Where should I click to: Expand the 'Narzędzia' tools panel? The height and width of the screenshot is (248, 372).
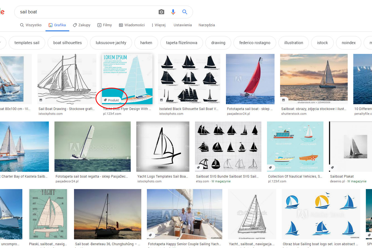coord(206,25)
